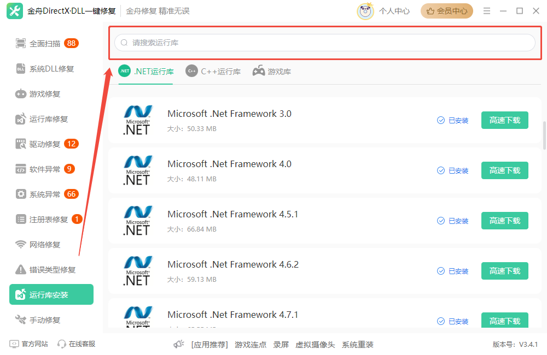The height and width of the screenshot is (355, 547).
Task: Click 高速下载 for .Net Framework 4.7.1
Action: [504, 320]
